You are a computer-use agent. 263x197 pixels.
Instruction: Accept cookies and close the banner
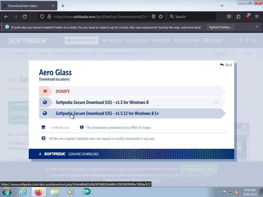pos(199,169)
